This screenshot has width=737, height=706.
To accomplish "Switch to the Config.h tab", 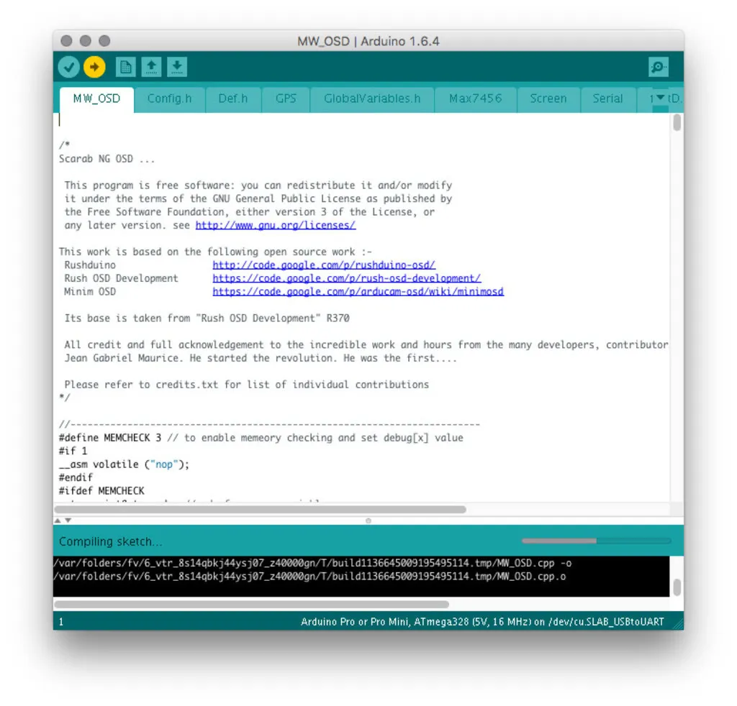I will (x=169, y=99).
